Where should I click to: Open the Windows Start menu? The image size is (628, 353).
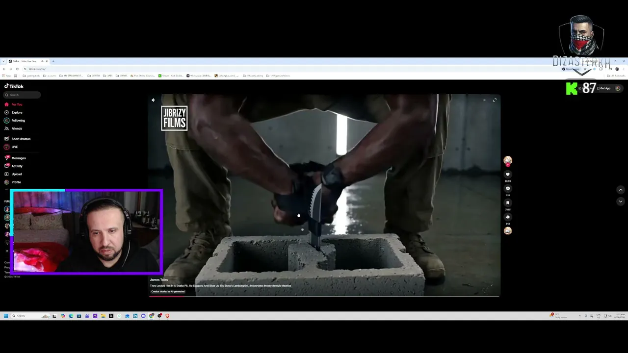coord(6,316)
